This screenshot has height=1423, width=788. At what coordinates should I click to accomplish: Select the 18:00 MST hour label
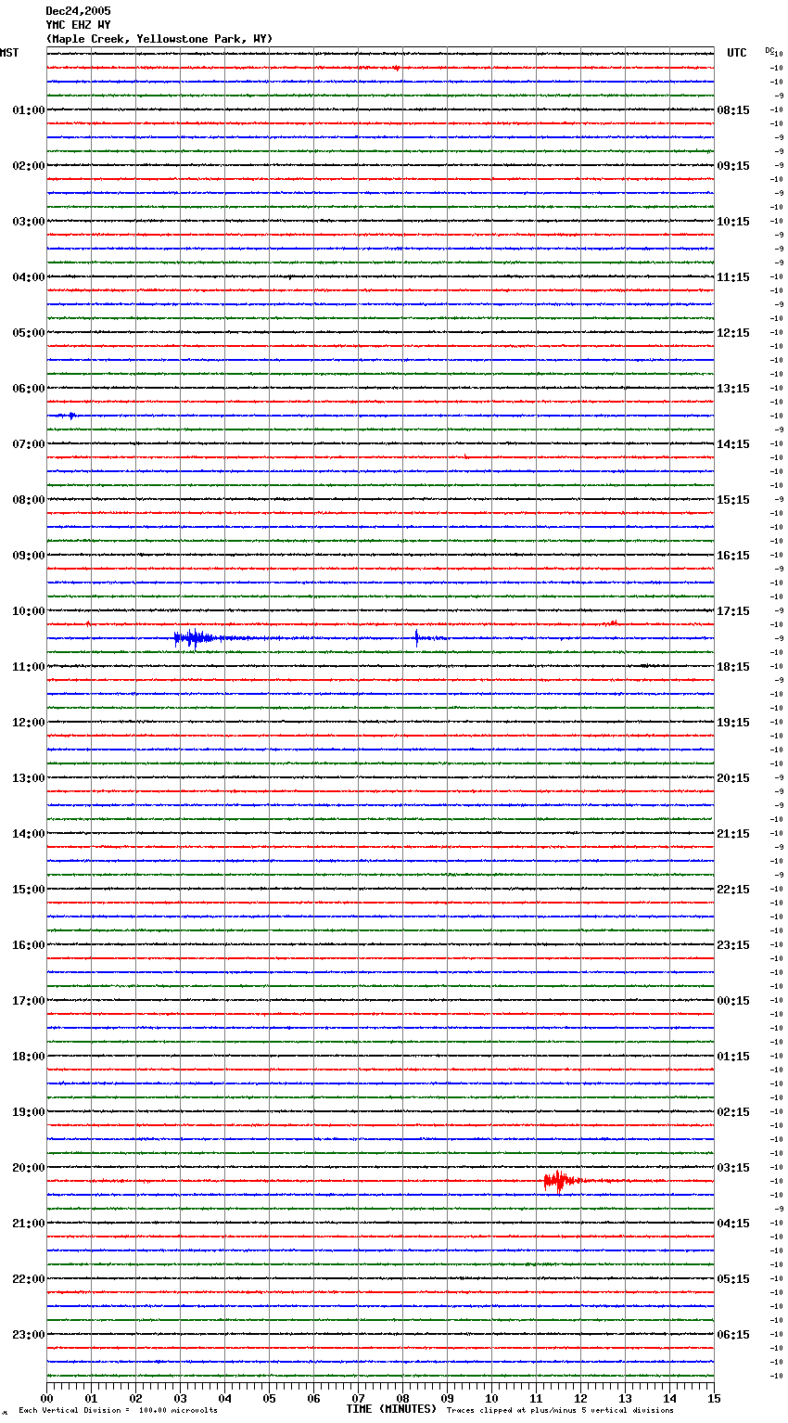(x=29, y=1056)
